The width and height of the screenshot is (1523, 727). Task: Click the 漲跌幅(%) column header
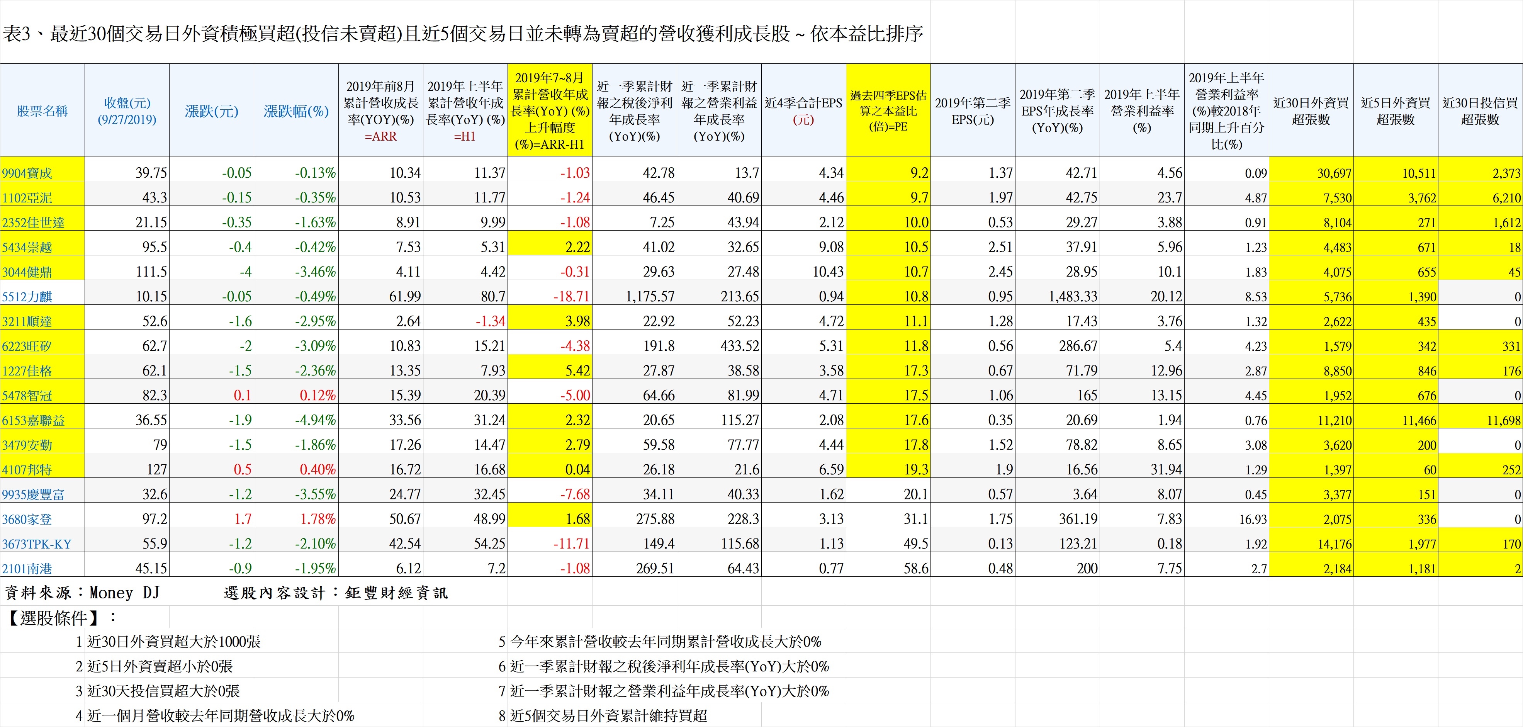296,110
